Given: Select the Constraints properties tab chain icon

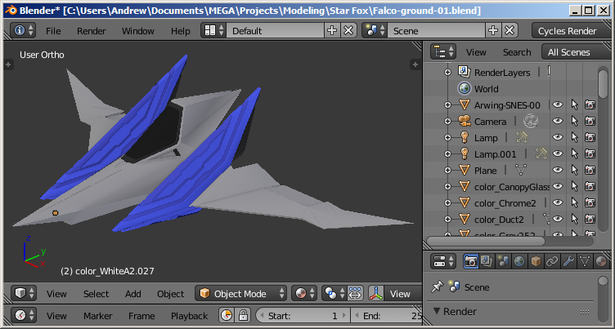Looking at the screenshot, I should pyautogui.click(x=552, y=261).
